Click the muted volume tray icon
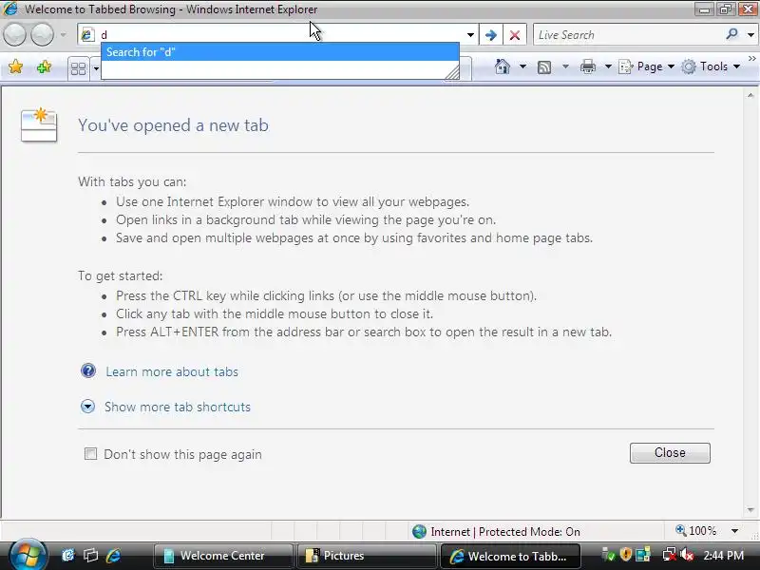This screenshot has height=570, width=760. pyautogui.click(x=687, y=555)
